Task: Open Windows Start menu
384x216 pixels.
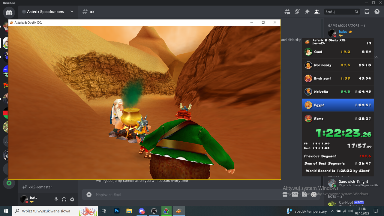Action: click(x=6, y=211)
